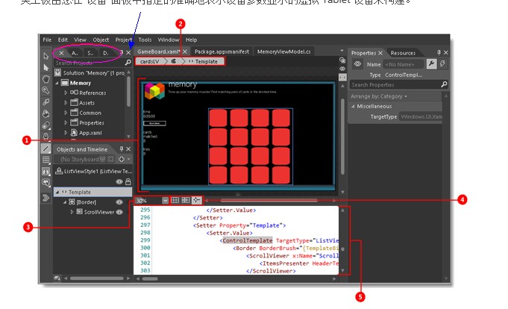Select the Zoom magnifier tool
The width and height of the screenshot is (508, 309).
pyautogui.click(x=46, y=90)
